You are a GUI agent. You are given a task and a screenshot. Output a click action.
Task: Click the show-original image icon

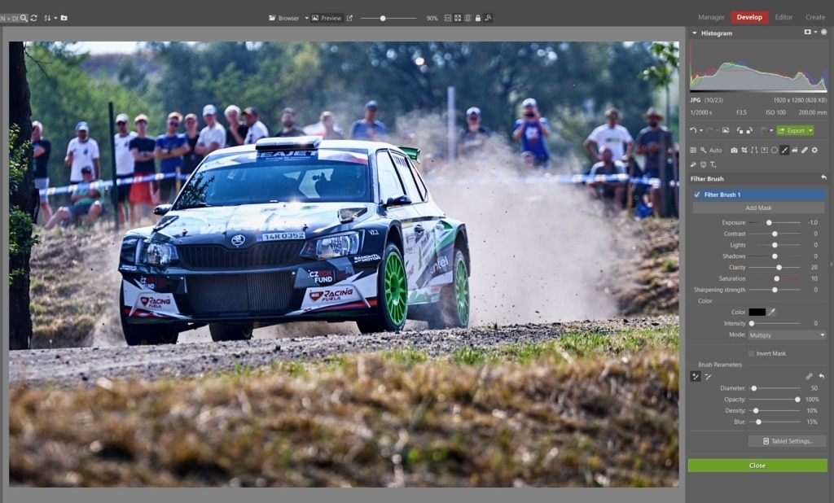pyautogui.click(x=726, y=130)
